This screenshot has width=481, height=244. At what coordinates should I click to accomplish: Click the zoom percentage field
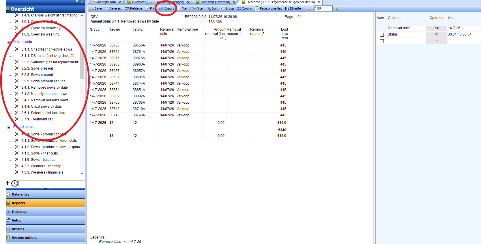pyautogui.click(x=323, y=8)
